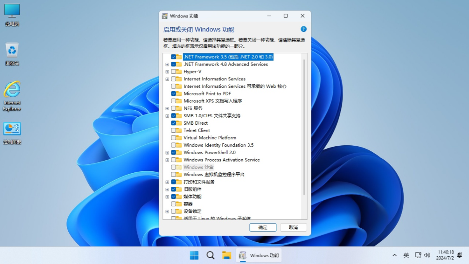469x264 pixels.
Task: Select Internet Information Services 可承载的 Web 核心 row
Action: click(235, 86)
